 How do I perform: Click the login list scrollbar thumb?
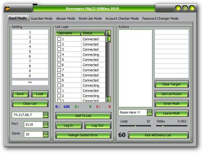(x=108, y=39)
